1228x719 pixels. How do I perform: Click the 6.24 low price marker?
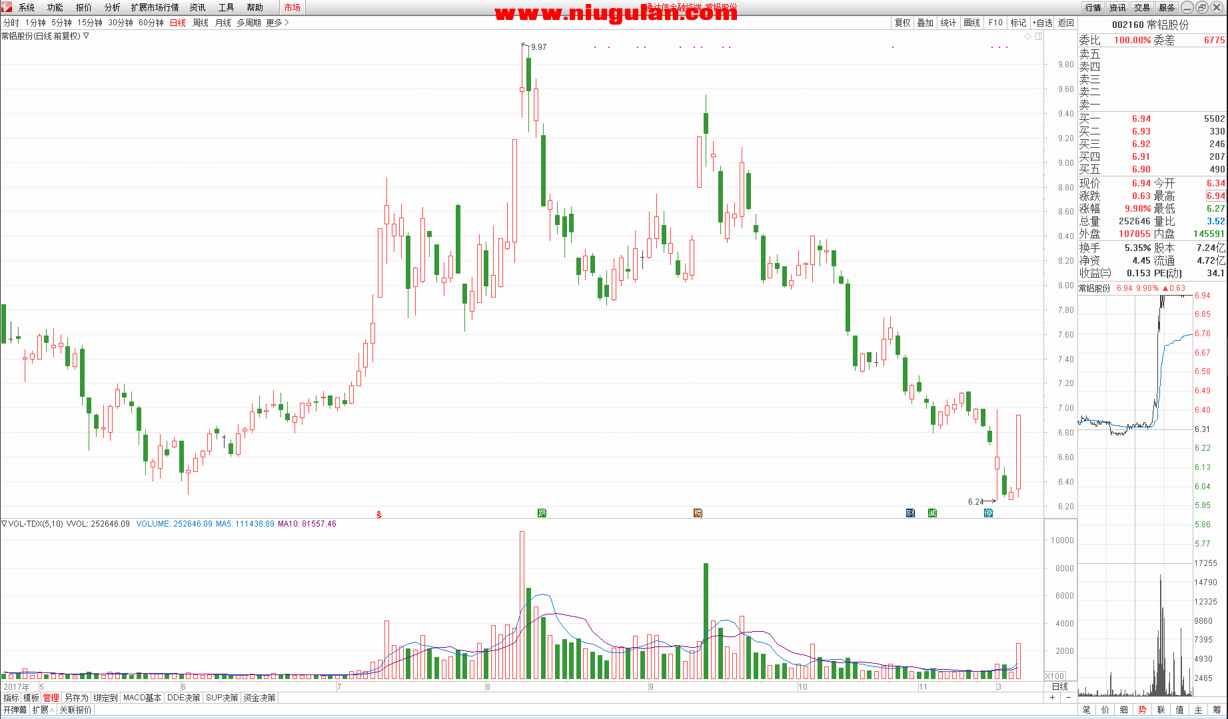pos(975,501)
